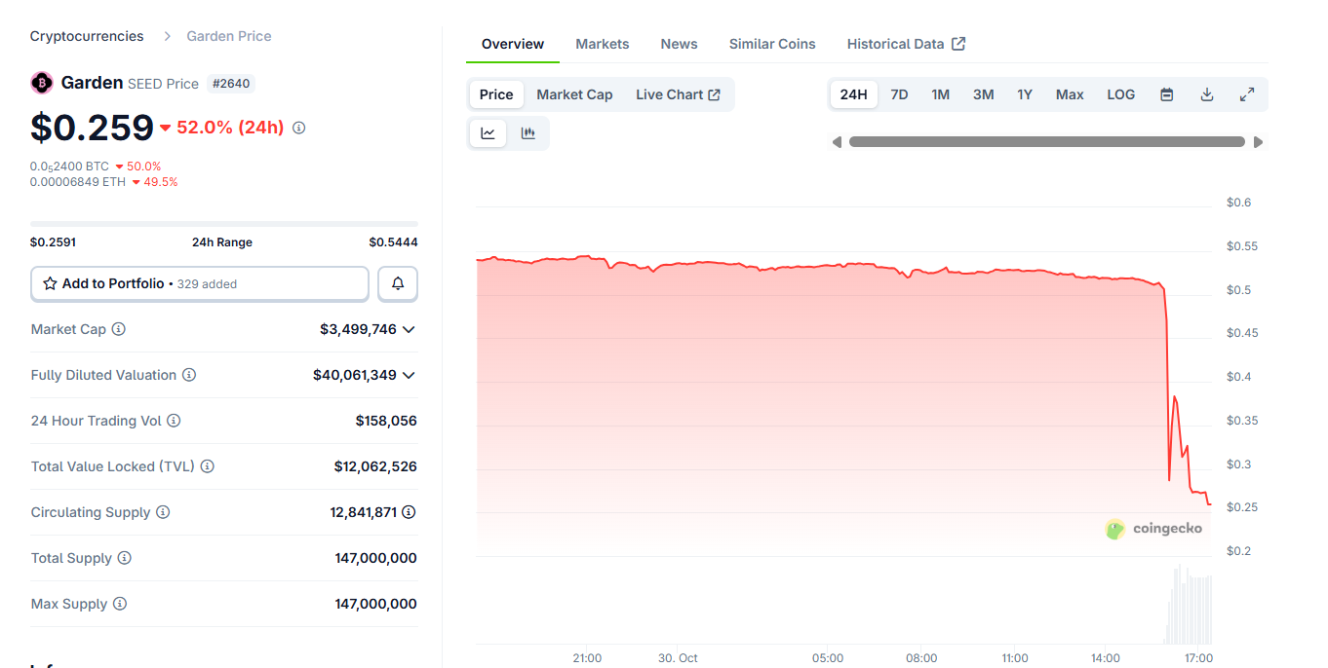
Task: Download the chart data icon
Action: pyautogui.click(x=1206, y=94)
